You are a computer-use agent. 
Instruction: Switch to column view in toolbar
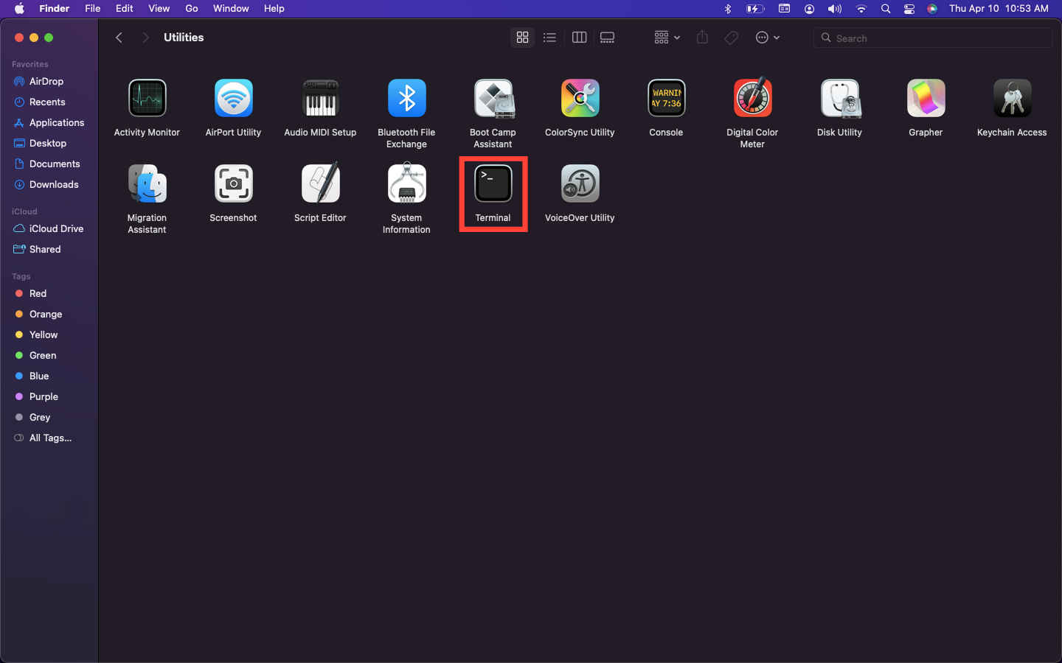[x=579, y=38]
